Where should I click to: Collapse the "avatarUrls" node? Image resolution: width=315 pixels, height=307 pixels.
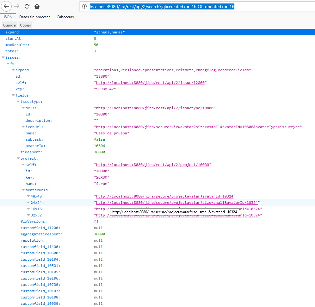(23, 190)
